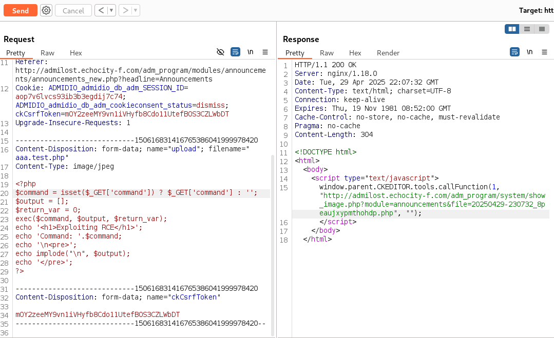The height and width of the screenshot is (338, 554).
Task: Click the Connection: keep-alive header
Action: tap(339, 100)
